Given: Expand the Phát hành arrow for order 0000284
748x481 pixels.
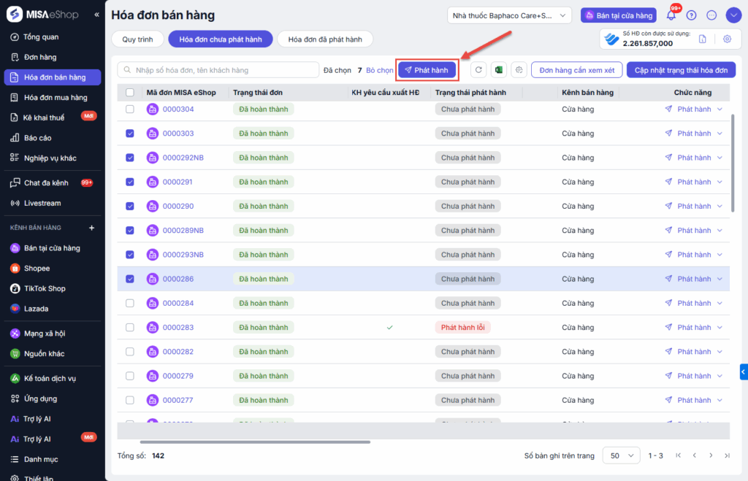Looking at the screenshot, I should 720,303.
